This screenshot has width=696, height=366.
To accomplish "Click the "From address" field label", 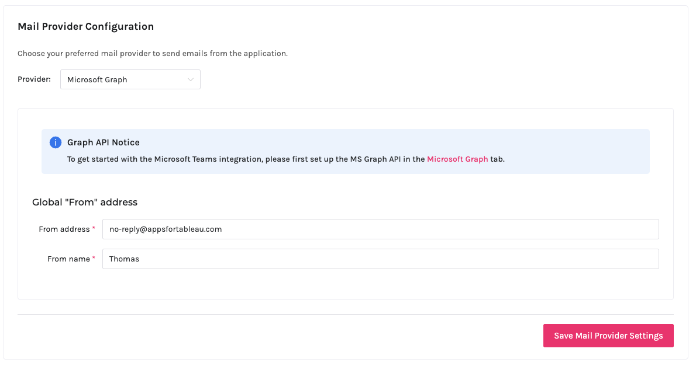I will click(x=64, y=229).
